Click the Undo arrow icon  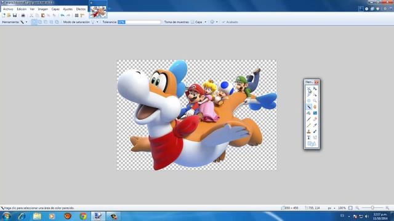click(62, 15)
